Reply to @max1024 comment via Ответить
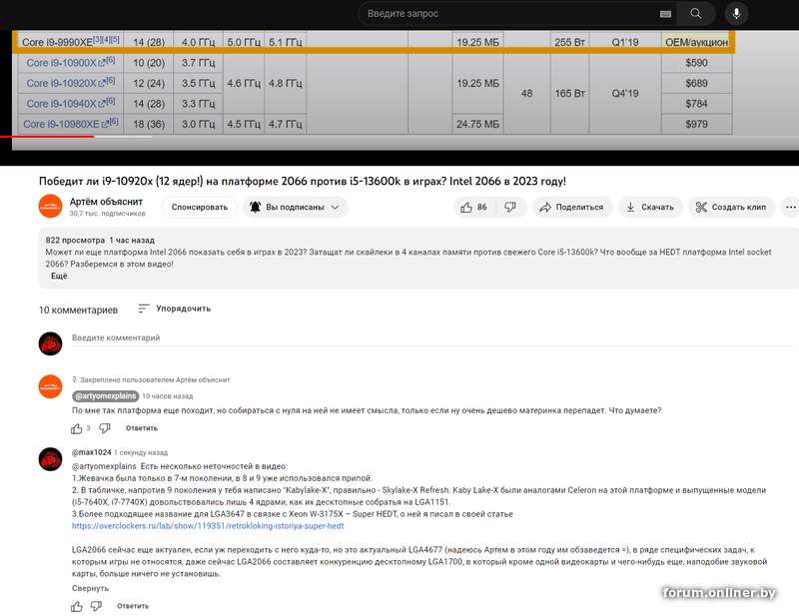799x616 pixels. point(133,606)
